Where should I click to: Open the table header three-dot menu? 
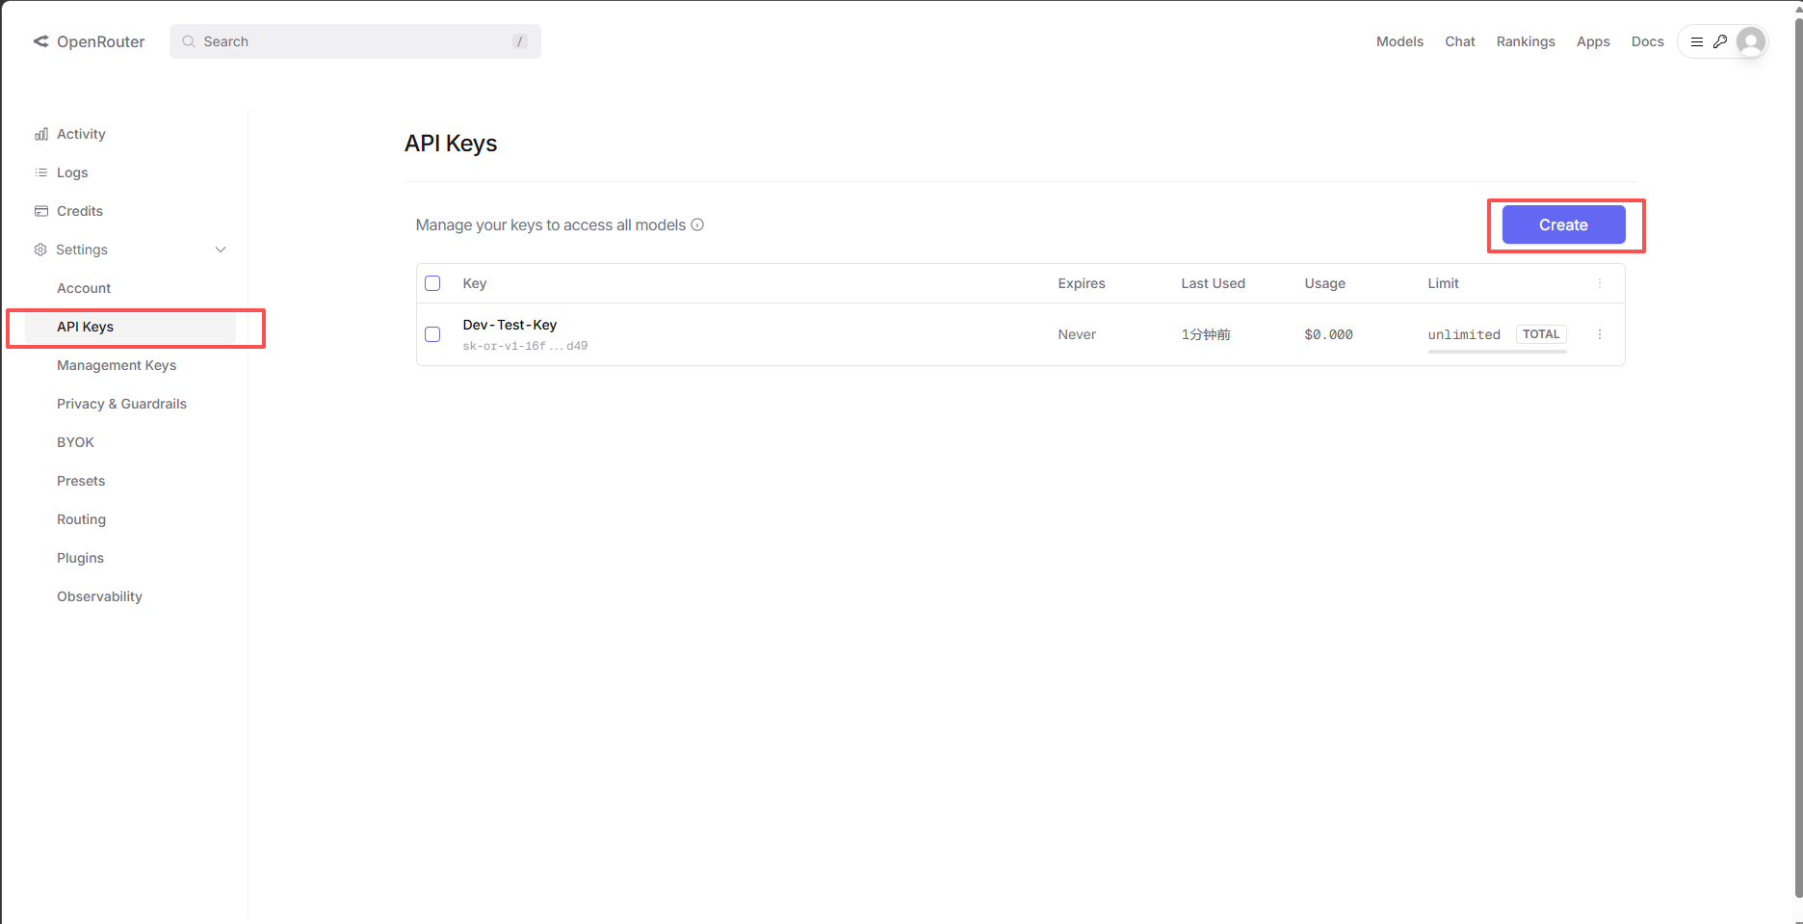[1600, 283]
